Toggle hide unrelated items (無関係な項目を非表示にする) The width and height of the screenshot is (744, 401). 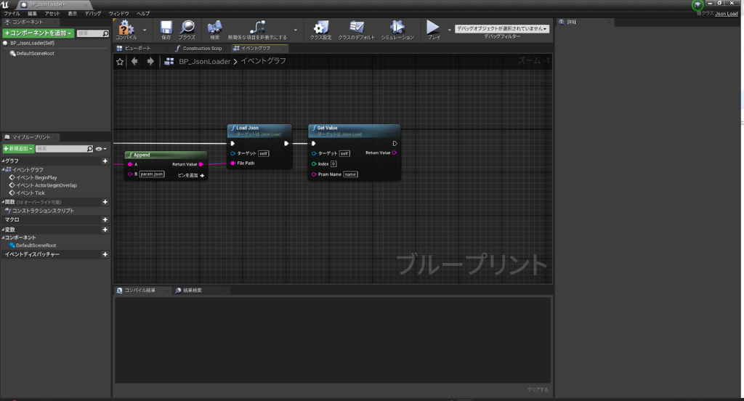[x=256, y=28]
